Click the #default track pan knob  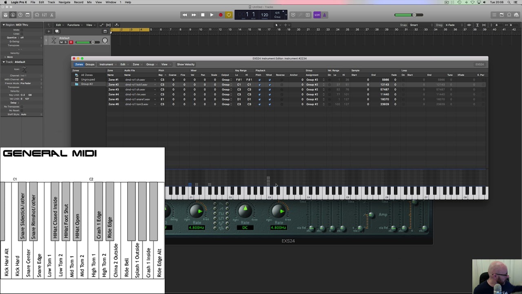click(105, 41)
